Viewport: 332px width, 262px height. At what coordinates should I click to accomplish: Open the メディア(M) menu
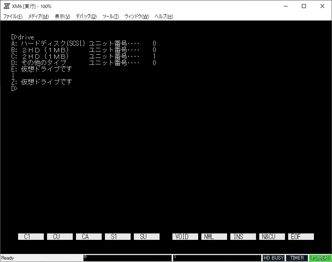coord(38,17)
